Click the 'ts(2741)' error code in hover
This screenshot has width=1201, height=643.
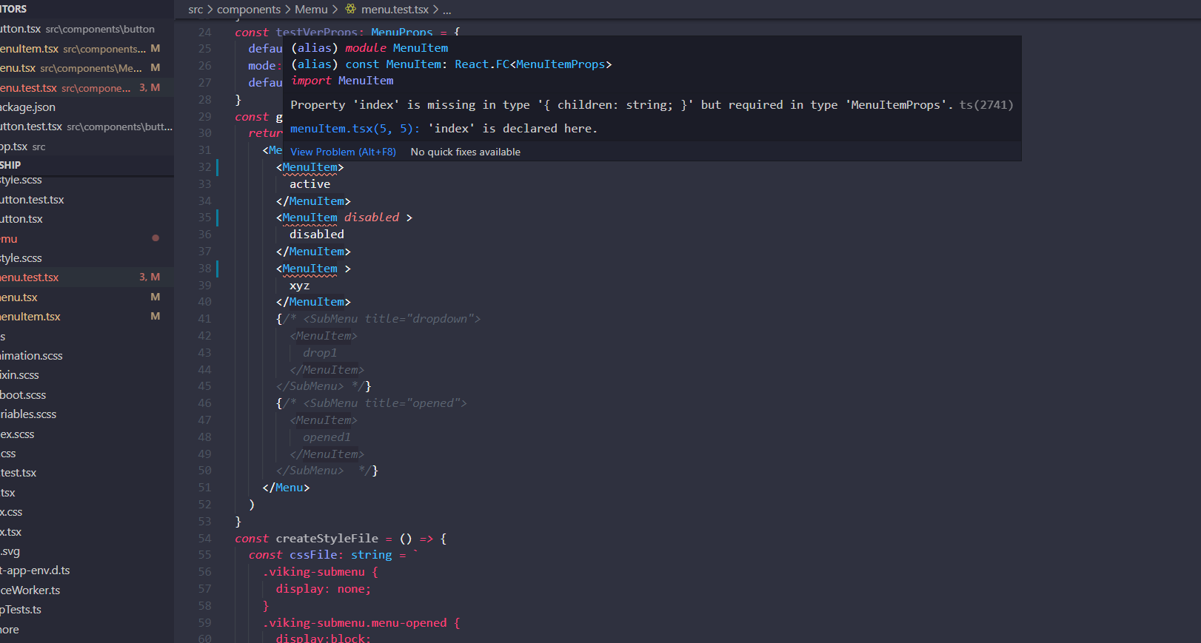[x=986, y=105]
